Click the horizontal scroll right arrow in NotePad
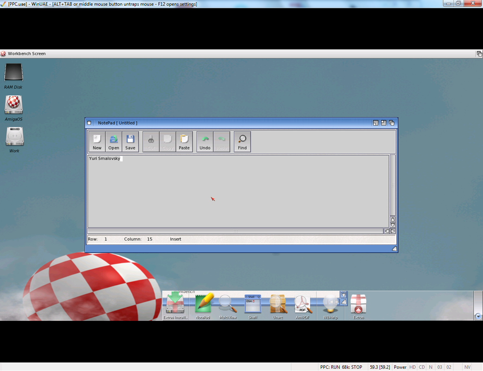 (393, 231)
